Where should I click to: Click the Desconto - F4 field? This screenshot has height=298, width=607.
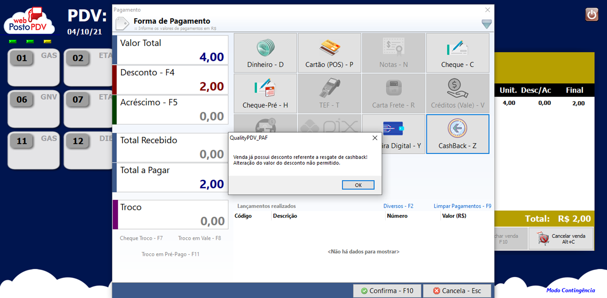[x=170, y=80]
